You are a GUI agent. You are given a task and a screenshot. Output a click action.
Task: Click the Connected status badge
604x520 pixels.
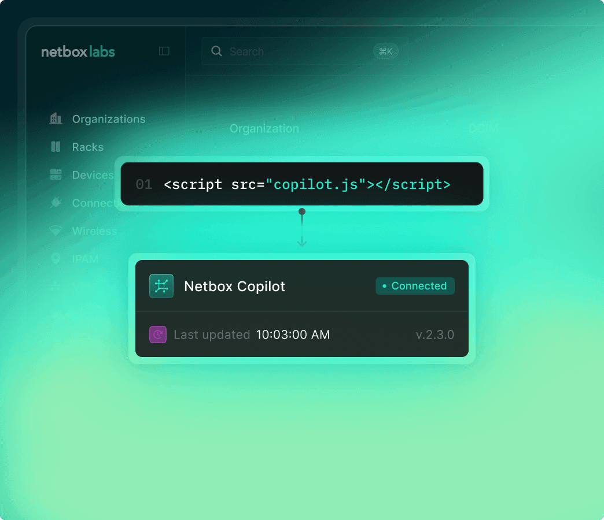[415, 286]
